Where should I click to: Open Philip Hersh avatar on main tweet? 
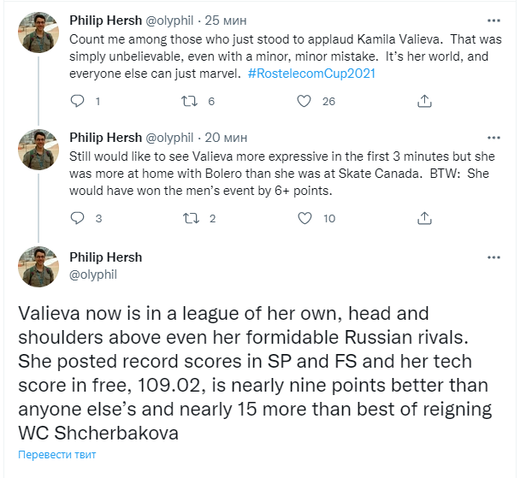coord(37,267)
